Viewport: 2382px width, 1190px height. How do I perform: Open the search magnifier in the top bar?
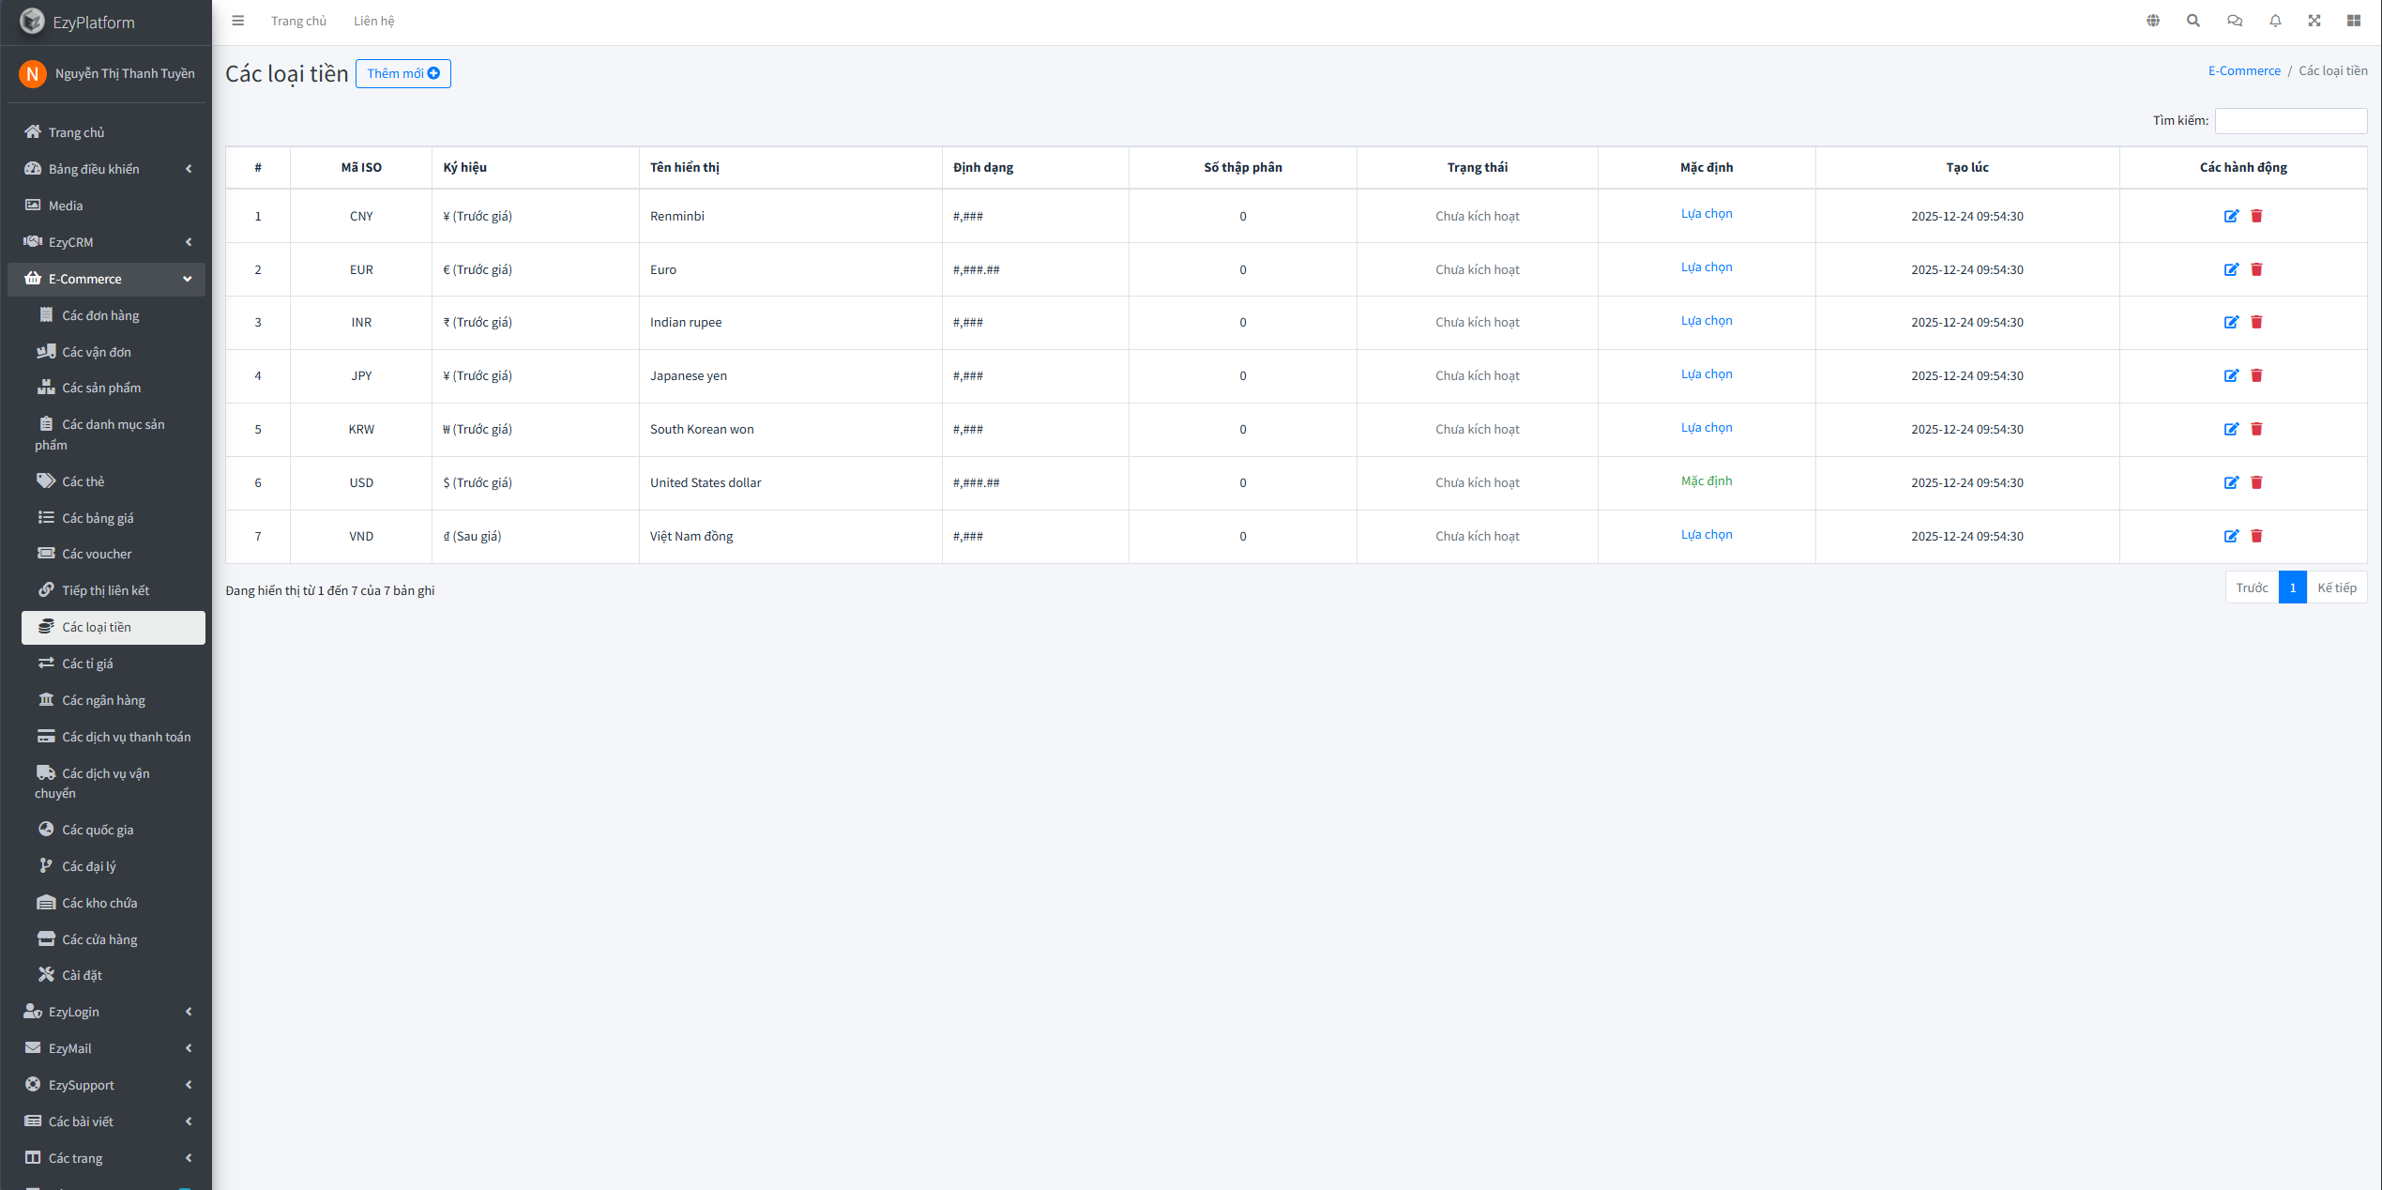coord(2193,21)
